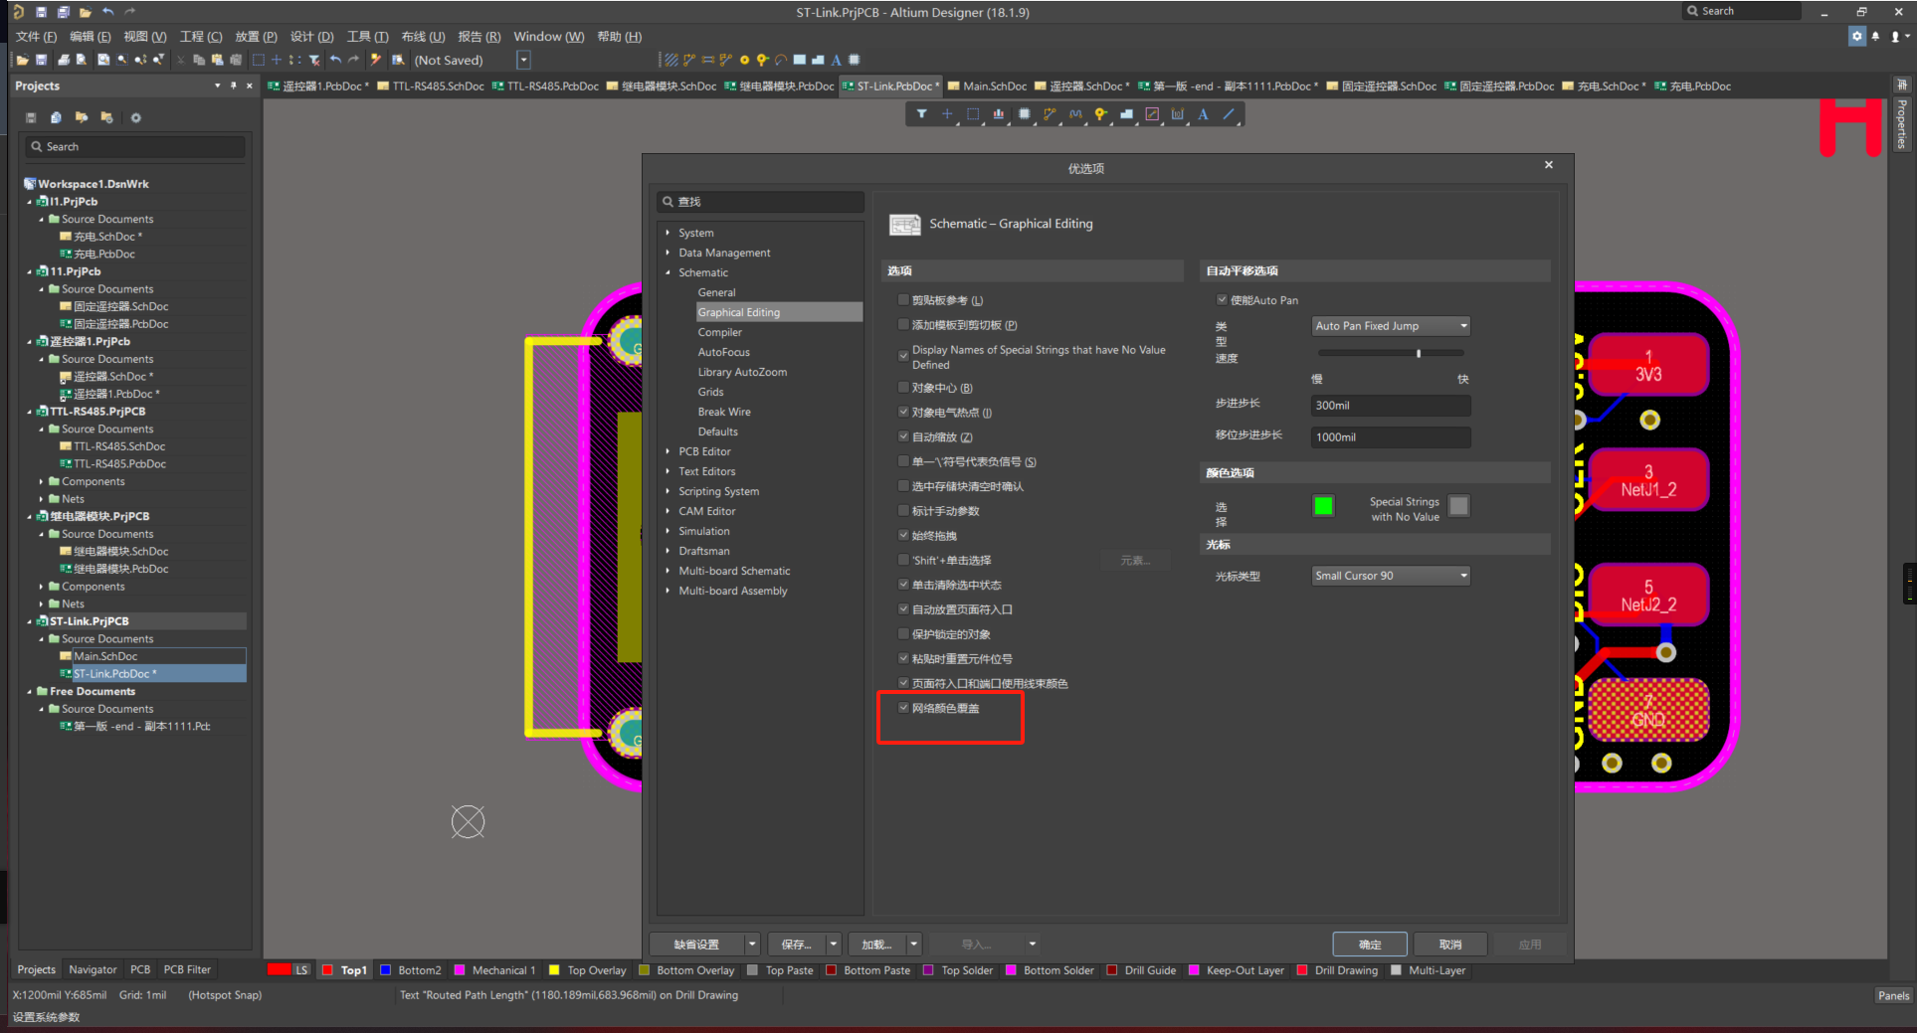The image size is (1917, 1033).
Task: Uncheck the 网络颜色覆盖 option
Action: tap(903, 708)
